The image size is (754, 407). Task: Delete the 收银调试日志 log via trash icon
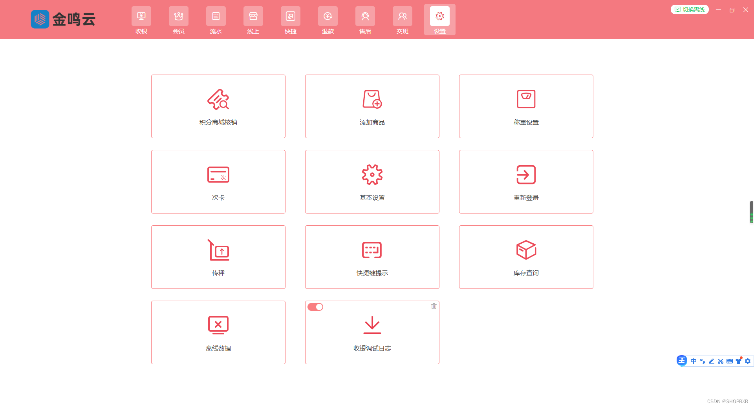pos(434,306)
